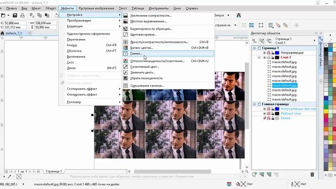336x189 pixels.
Task: Collapse the Слой 1 layer node
Action: (x=259, y=57)
